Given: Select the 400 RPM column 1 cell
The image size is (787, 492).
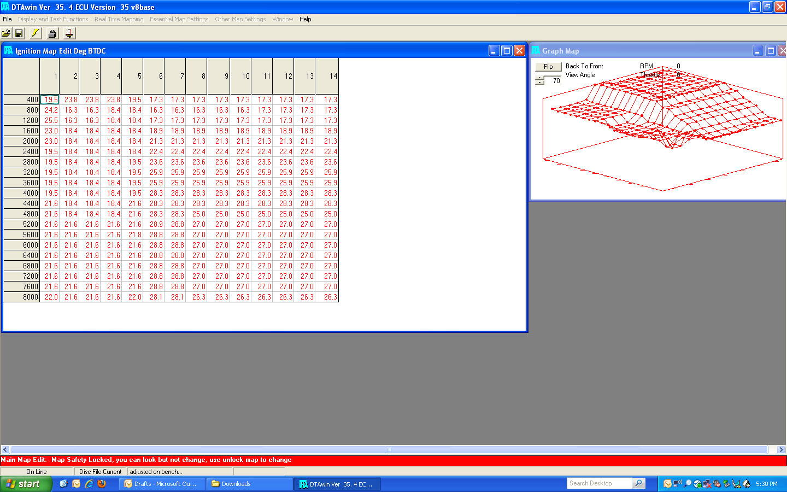Looking at the screenshot, I should [50, 99].
